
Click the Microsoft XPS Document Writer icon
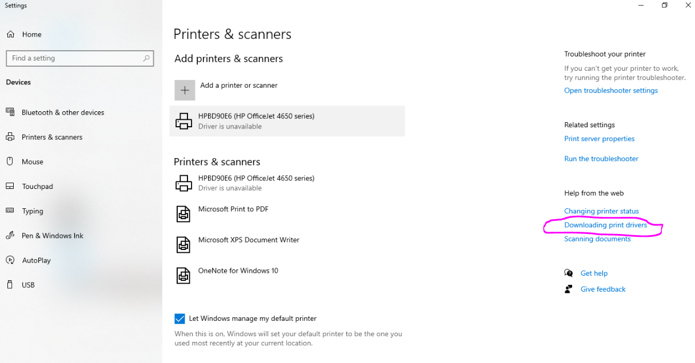pyautogui.click(x=183, y=245)
